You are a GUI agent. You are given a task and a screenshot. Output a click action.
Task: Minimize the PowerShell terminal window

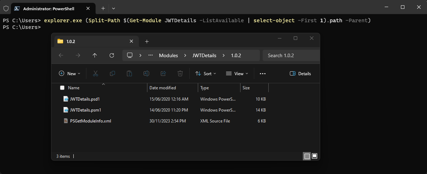pyautogui.click(x=386, y=7)
